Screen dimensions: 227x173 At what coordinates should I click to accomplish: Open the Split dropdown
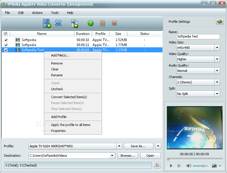click(x=217, y=94)
